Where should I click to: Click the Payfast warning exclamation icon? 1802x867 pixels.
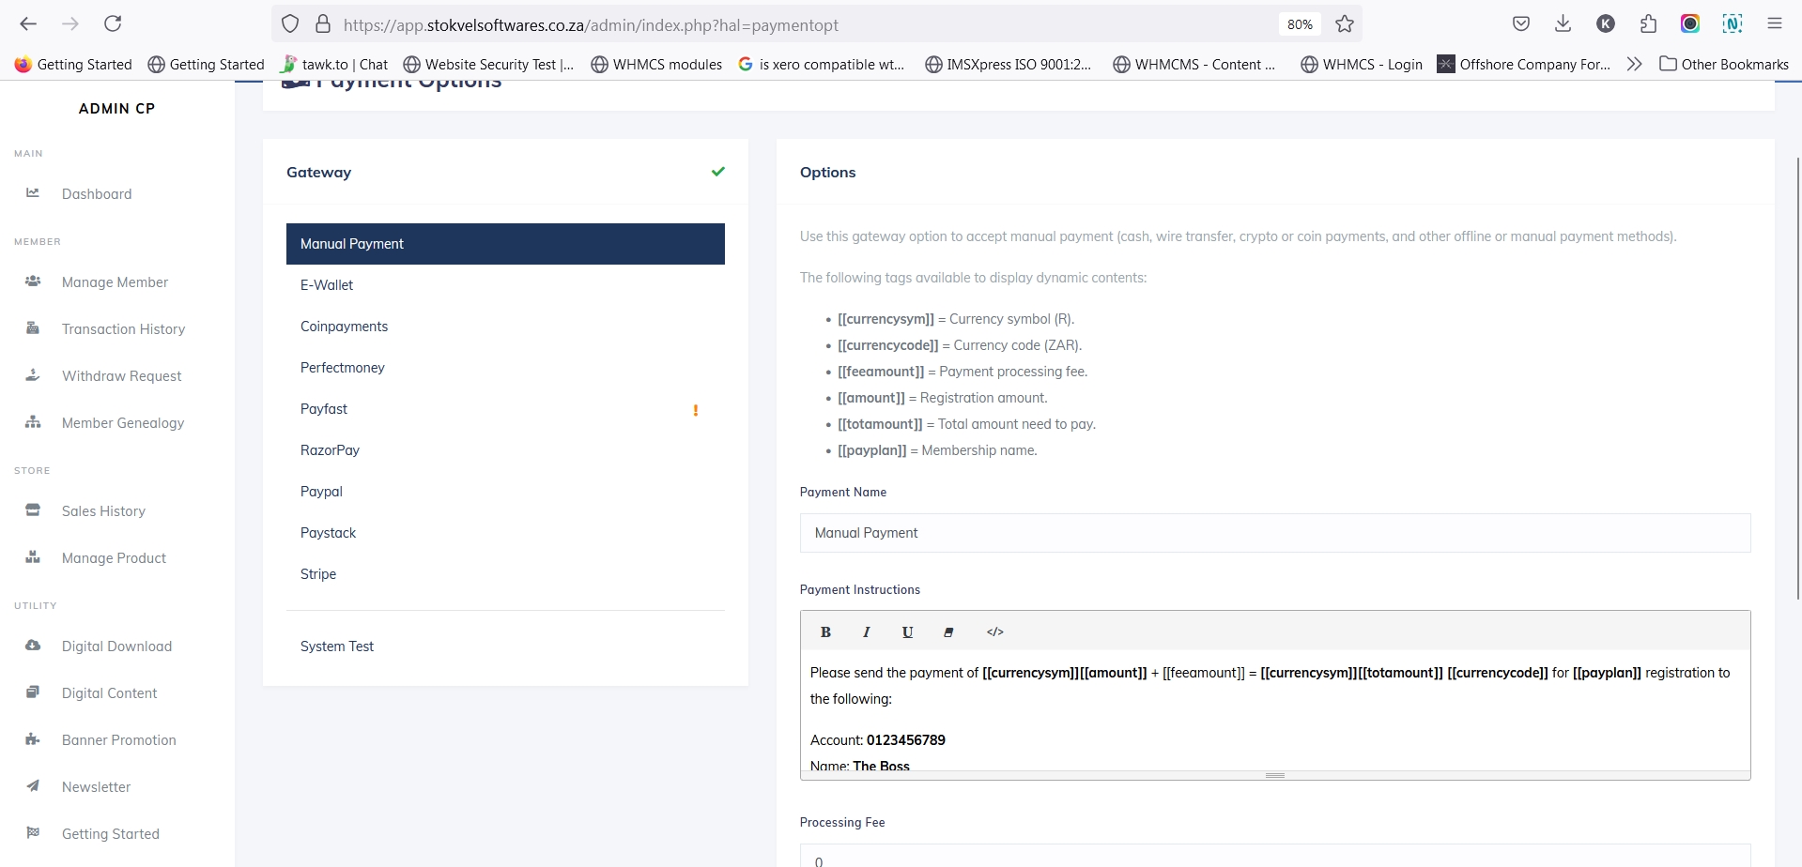696,410
